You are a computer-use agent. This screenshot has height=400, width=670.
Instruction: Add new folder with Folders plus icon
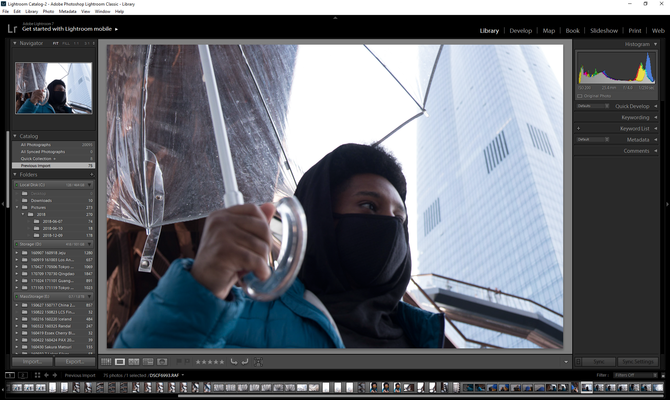coord(92,174)
